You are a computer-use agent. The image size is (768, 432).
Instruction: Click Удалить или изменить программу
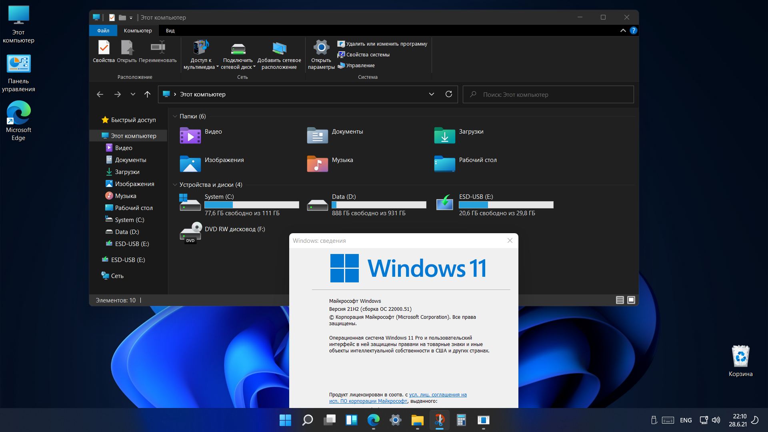pyautogui.click(x=382, y=44)
